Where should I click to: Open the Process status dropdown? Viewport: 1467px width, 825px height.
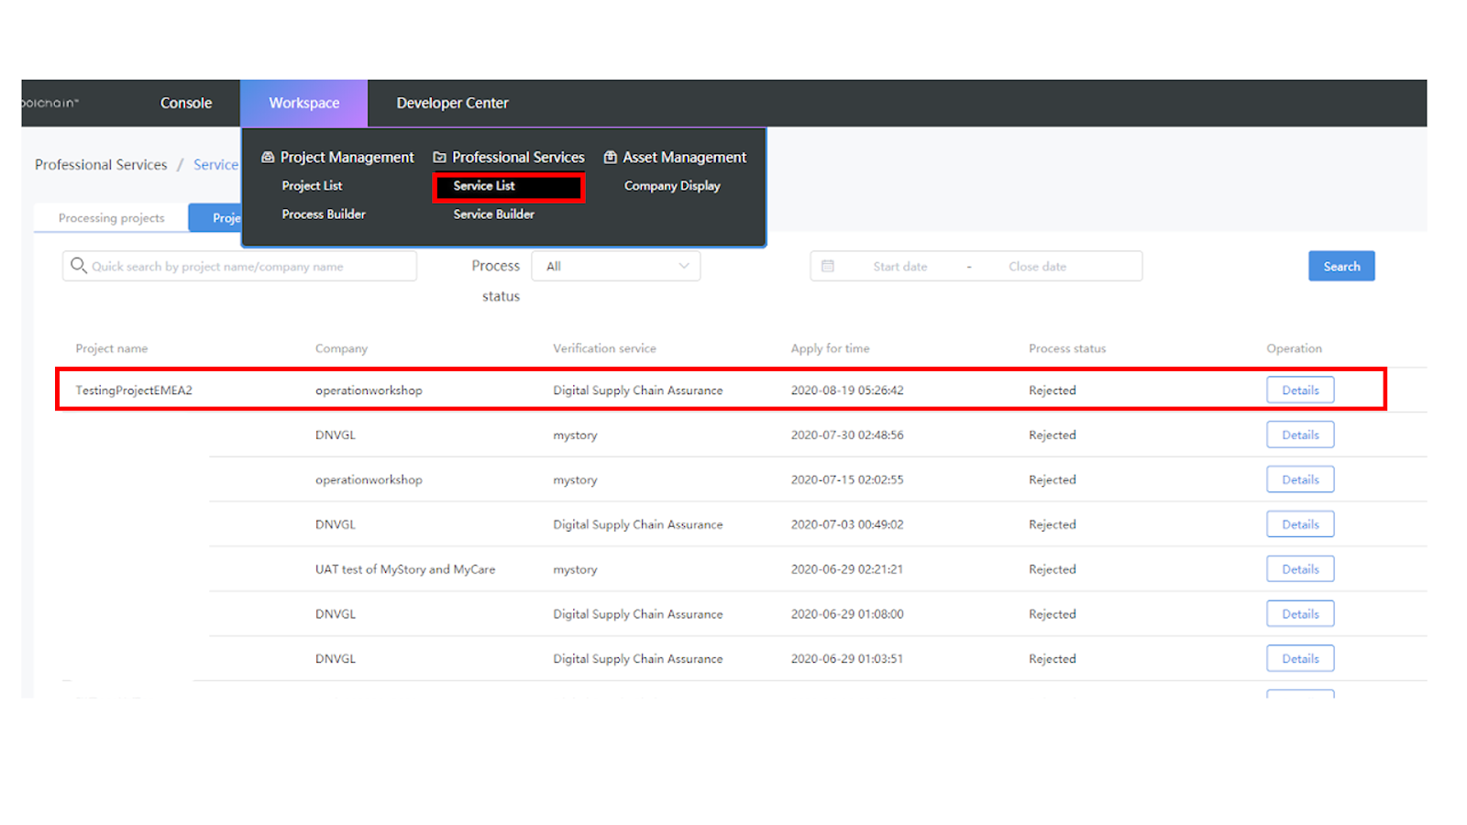616,266
